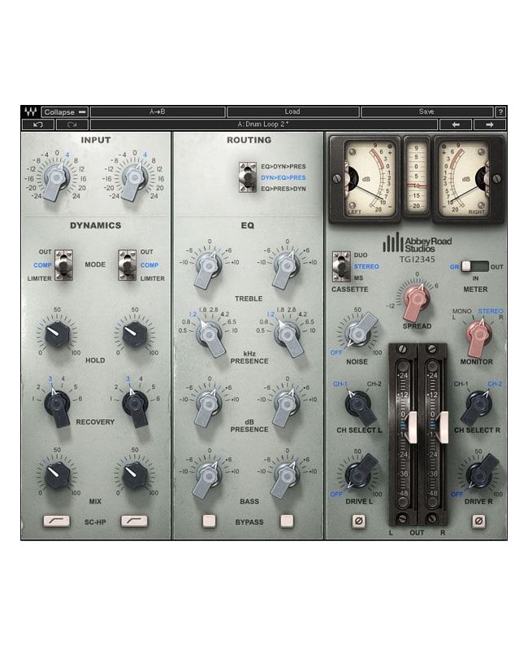This screenshot has width=528, height=646.
Task: Open the Drum Loop 2 preset selector
Action: click(264, 124)
